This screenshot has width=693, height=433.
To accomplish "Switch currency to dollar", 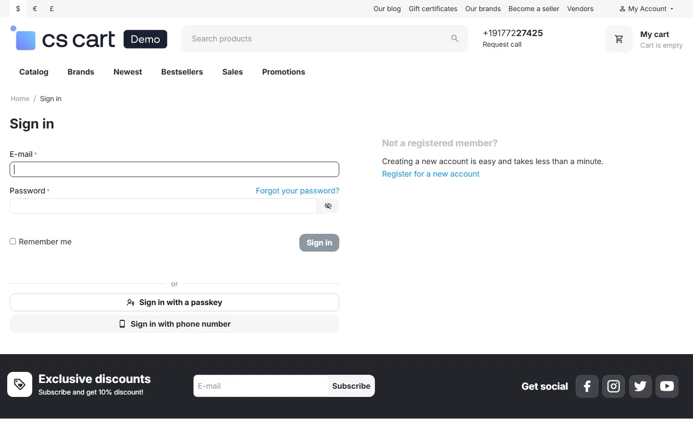I will pos(18,9).
